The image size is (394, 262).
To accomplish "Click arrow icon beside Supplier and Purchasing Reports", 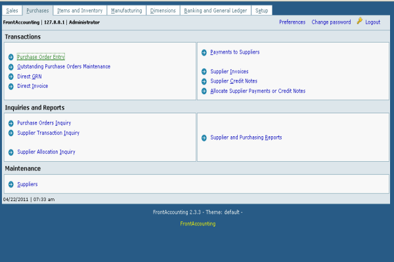I will coord(204,138).
